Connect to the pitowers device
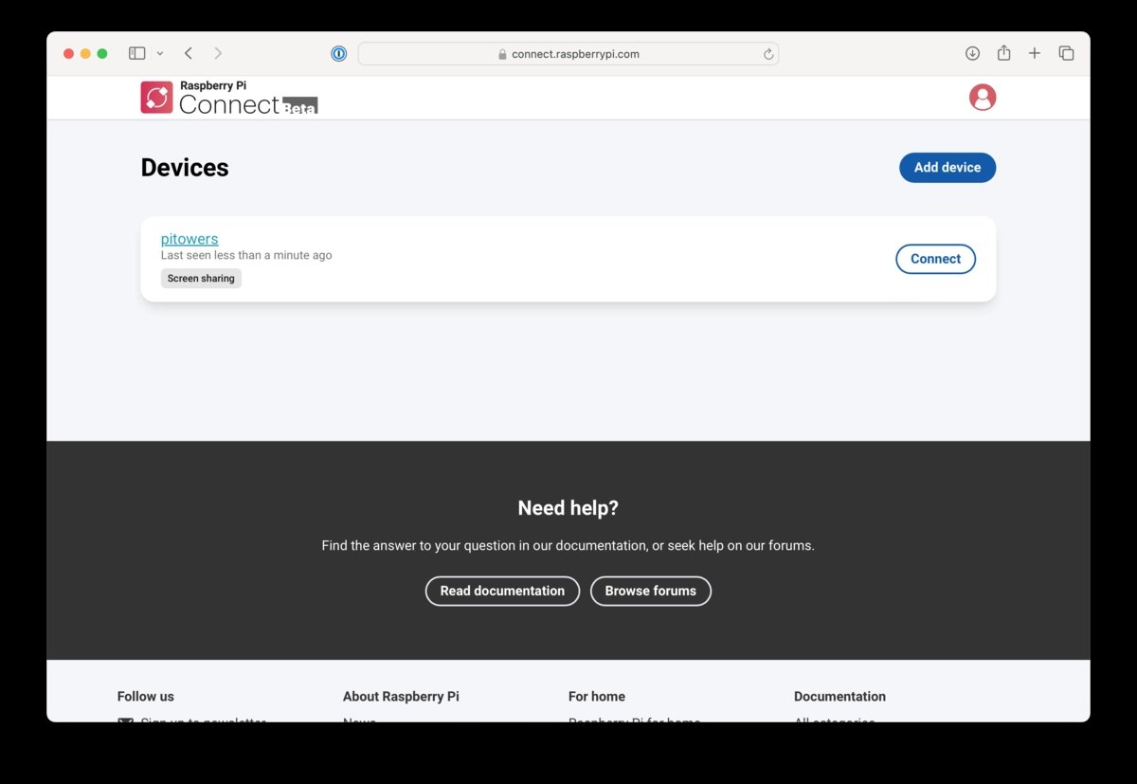 click(935, 258)
